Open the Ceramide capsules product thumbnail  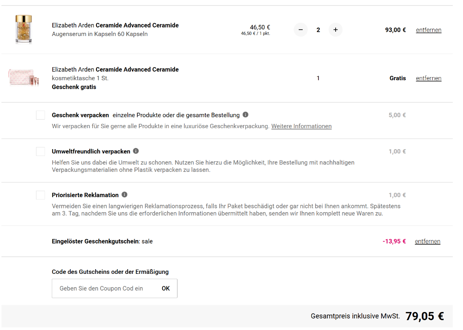pyautogui.click(x=24, y=29)
